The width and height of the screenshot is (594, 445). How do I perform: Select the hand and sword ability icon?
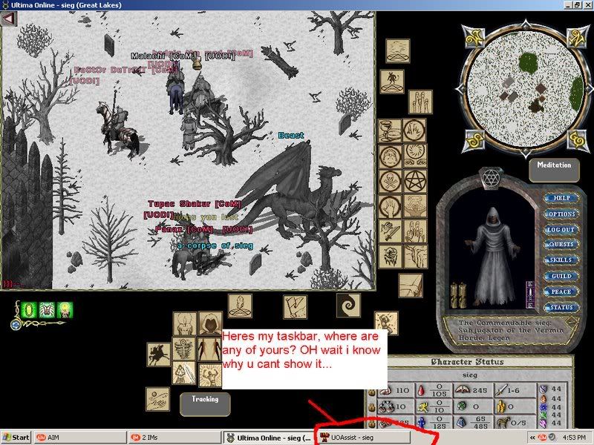390,231
